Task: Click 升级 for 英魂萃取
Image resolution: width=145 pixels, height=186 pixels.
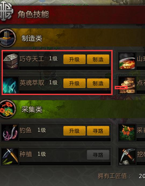Action: pyautogui.click(x=74, y=83)
